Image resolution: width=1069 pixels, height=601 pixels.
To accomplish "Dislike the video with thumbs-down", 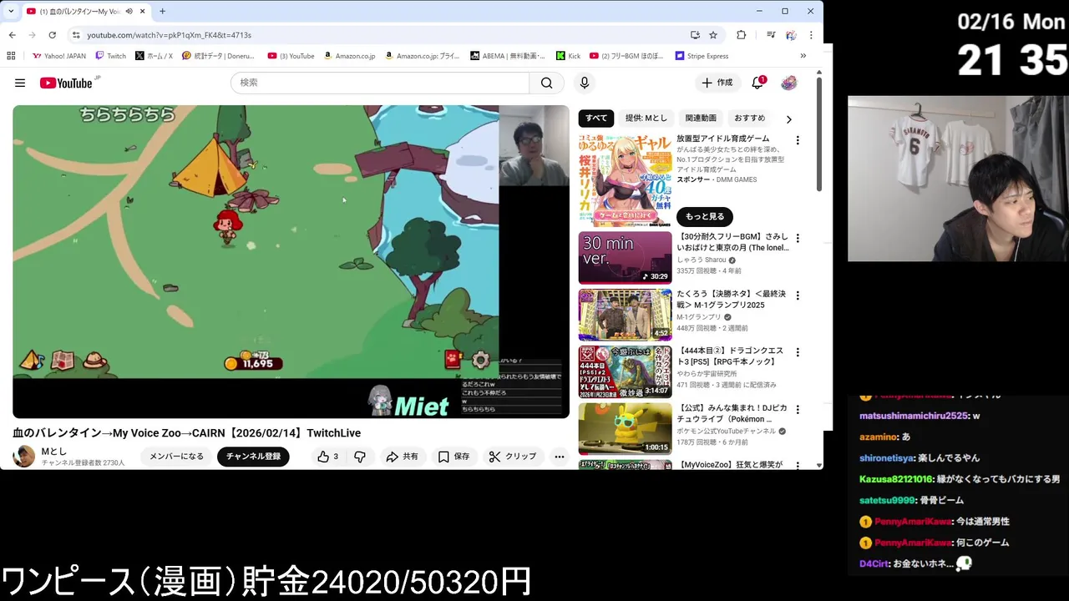I will [x=360, y=457].
